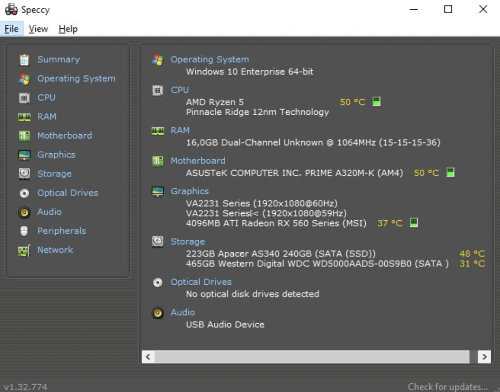This screenshot has height=392, width=500.
Task: Click the ASUSTeK PRIME A320M-K text
Action: pyautogui.click(x=294, y=173)
